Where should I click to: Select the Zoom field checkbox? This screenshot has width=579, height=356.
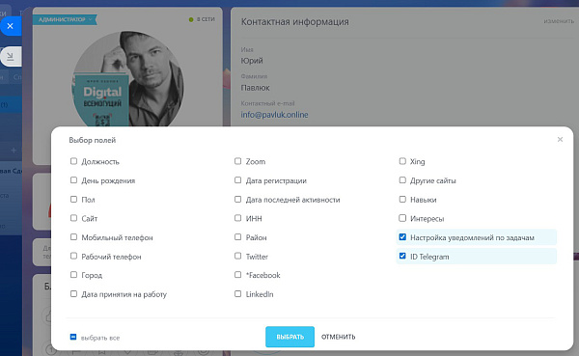coord(237,161)
